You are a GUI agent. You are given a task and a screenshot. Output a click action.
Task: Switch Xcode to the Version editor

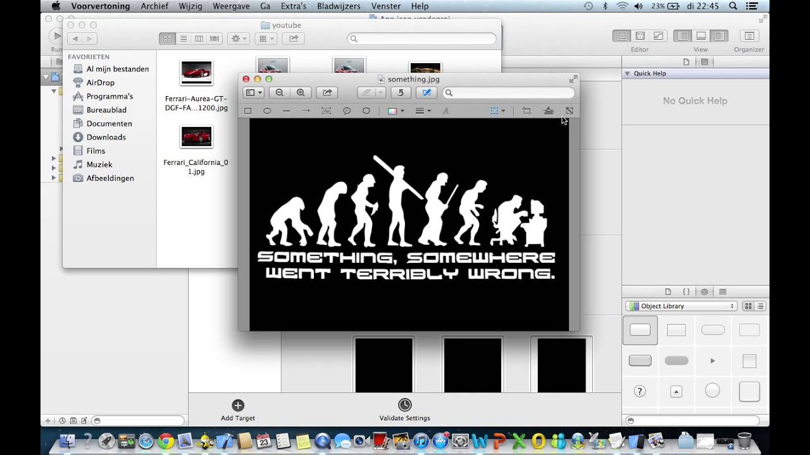tap(658, 36)
